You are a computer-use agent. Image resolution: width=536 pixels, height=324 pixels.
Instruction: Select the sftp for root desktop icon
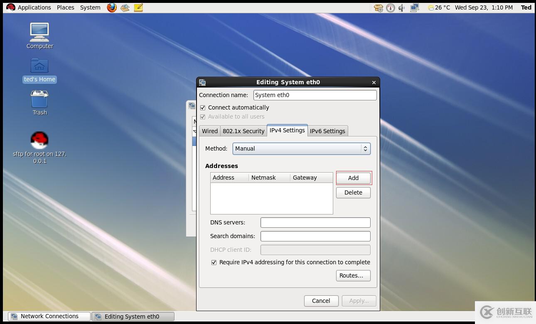point(39,148)
